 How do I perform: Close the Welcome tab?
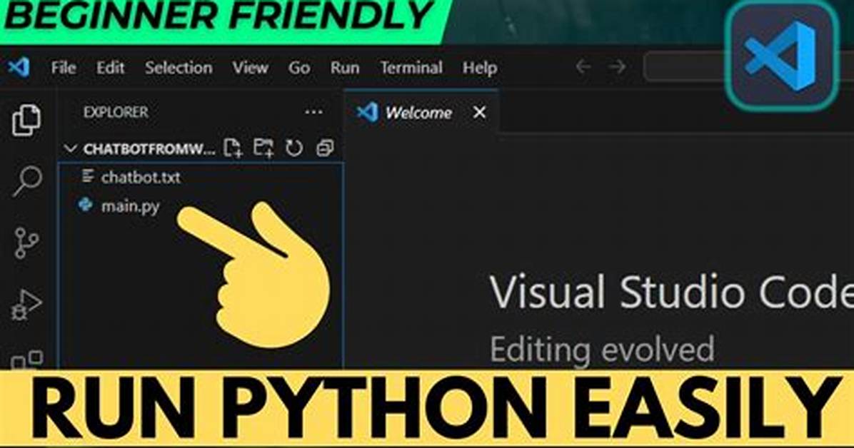(479, 112)
